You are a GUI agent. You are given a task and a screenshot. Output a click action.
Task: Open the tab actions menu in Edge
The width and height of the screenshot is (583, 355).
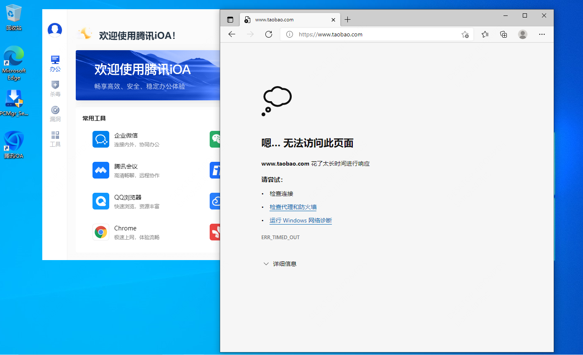[x=230, y=19]
